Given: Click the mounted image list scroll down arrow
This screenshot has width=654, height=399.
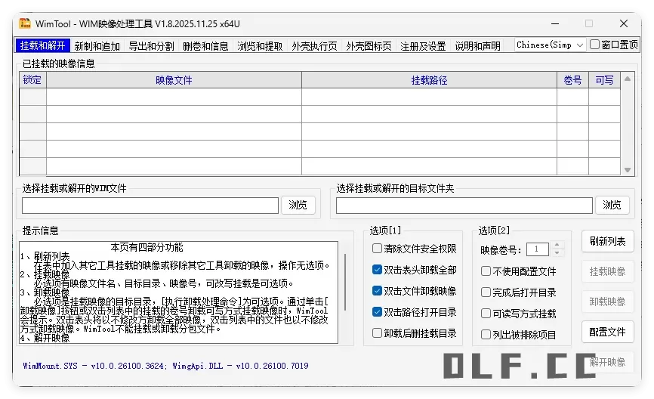Looking at the screenshot, I should click(x=628, y=169).
